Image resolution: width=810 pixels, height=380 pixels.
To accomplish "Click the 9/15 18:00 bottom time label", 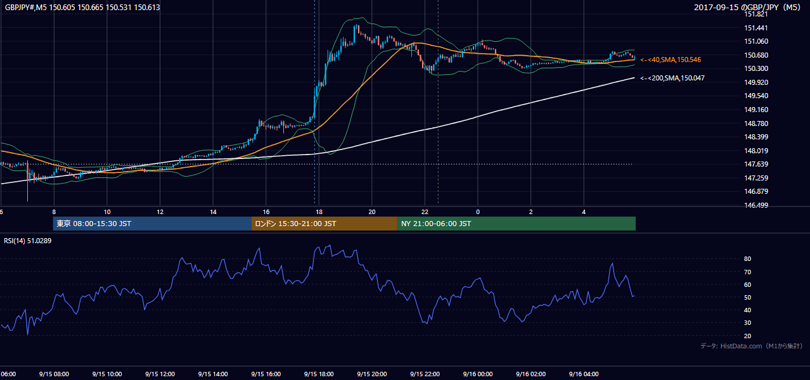I will [318, 374].
